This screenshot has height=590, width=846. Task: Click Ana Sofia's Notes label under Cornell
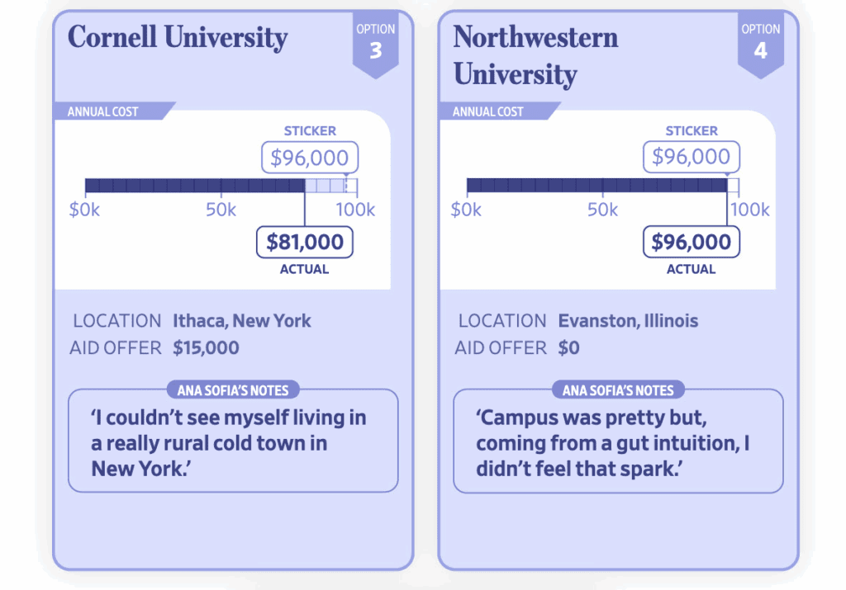coord(233,390)
